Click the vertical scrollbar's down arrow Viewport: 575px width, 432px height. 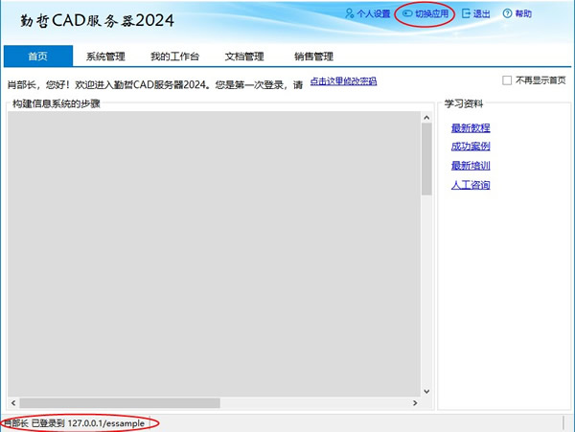pyautogui.click(x=426, y=390)
